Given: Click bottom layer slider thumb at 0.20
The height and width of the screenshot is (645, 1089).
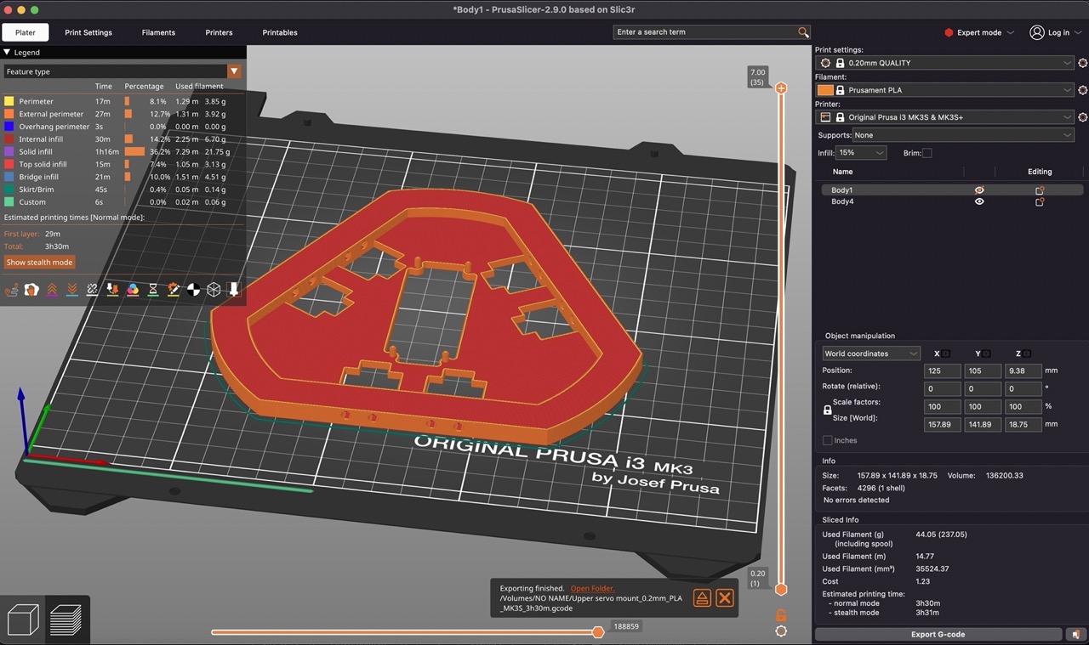Looking at the screenshot, I should point(781,589).
